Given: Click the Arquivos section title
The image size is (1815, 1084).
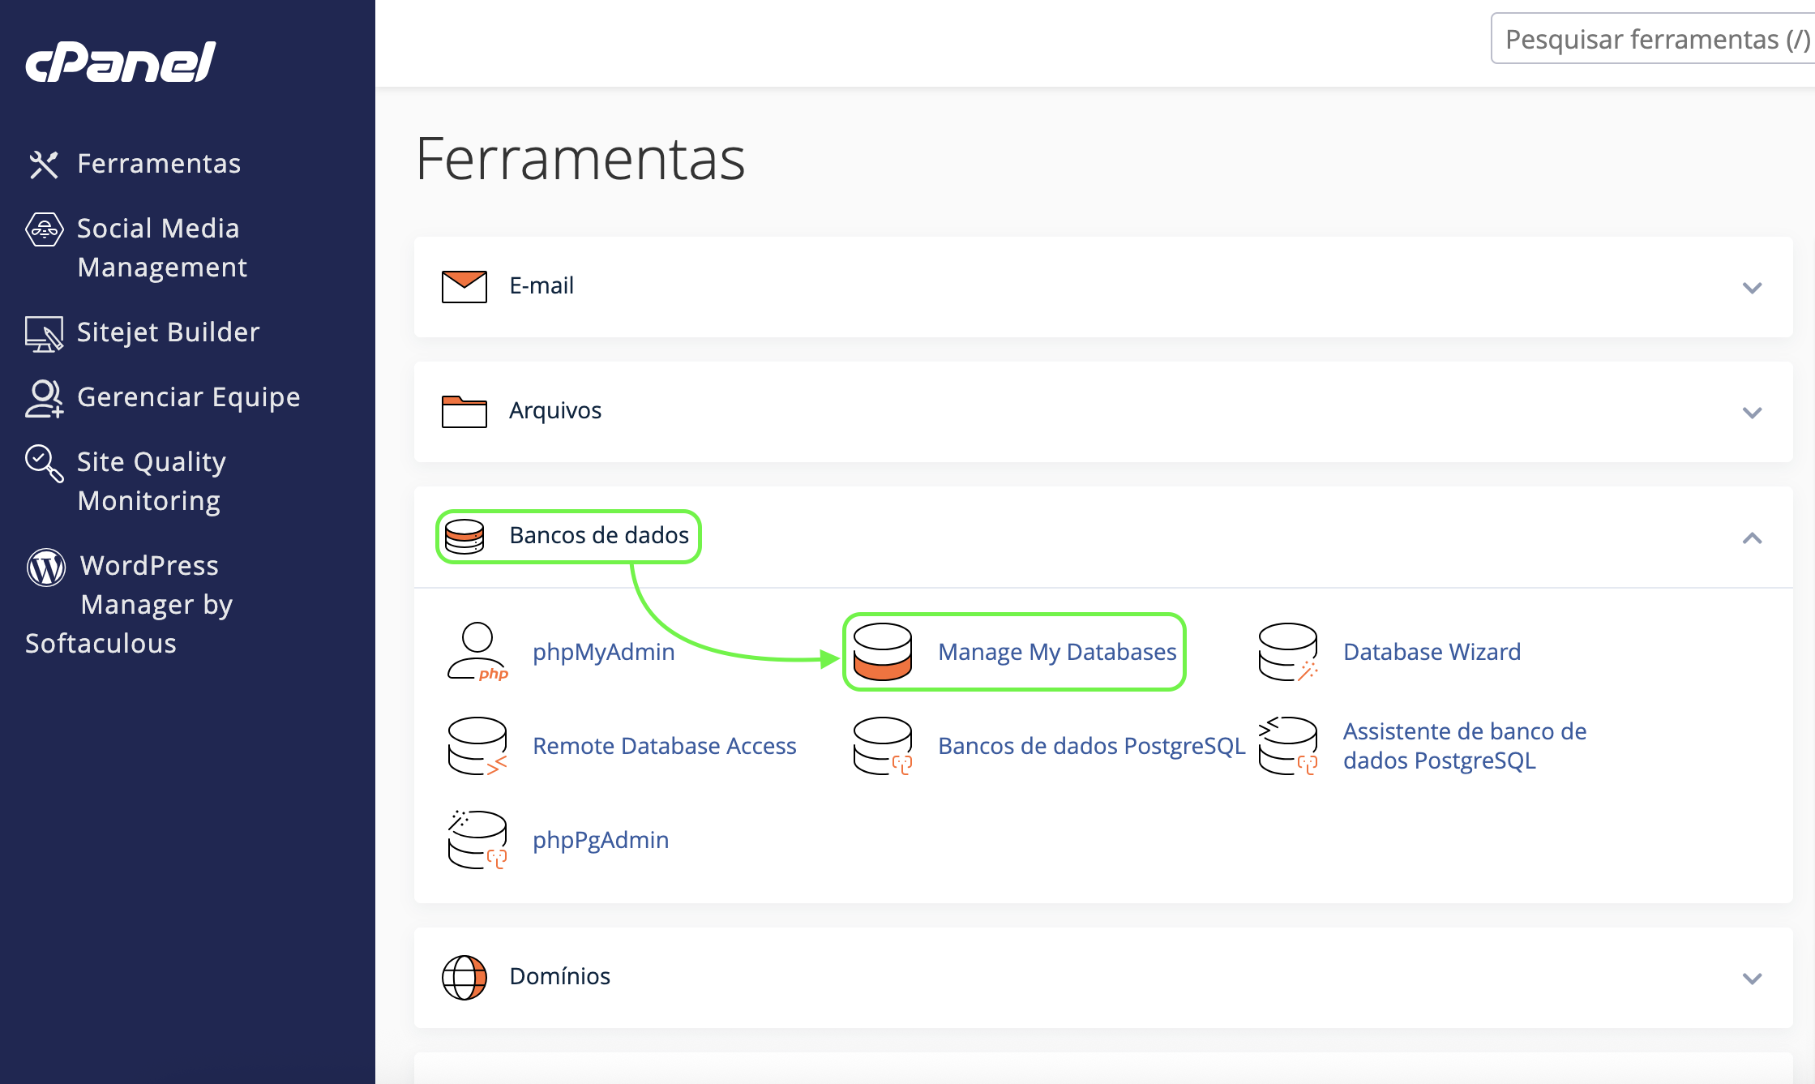Looking at the screenshot, I should [555, 410].
